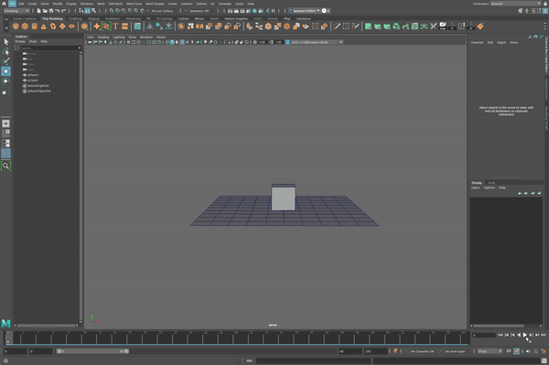Create a polygon torus from the shelf
This screenshot has width=549, height=365.
pyautogui.click(x=53, y=27)
